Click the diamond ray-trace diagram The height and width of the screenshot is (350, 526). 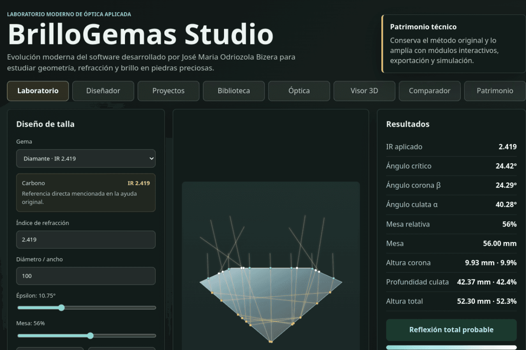[271, 266]
